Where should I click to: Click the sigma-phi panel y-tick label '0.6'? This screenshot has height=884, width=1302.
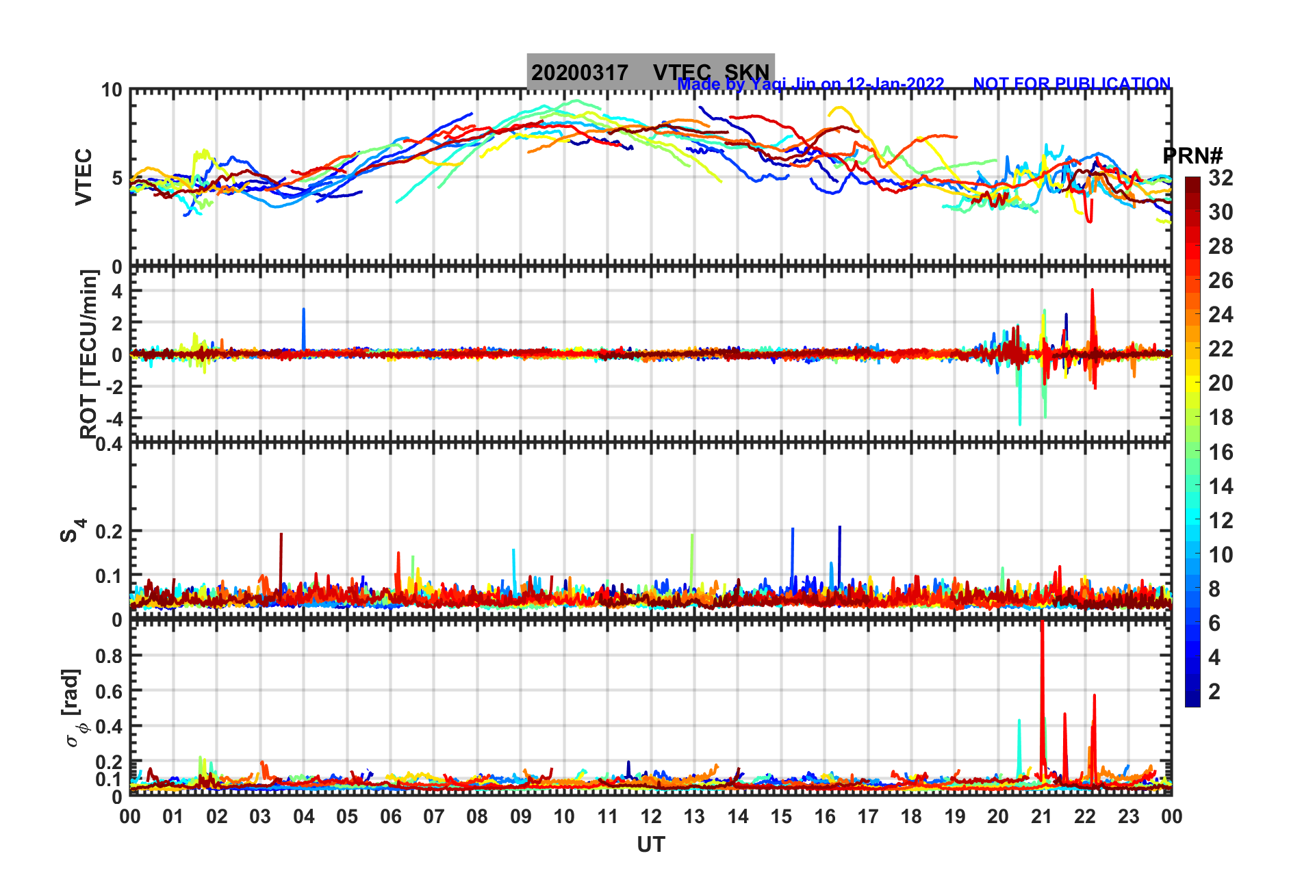coord(110,692)
